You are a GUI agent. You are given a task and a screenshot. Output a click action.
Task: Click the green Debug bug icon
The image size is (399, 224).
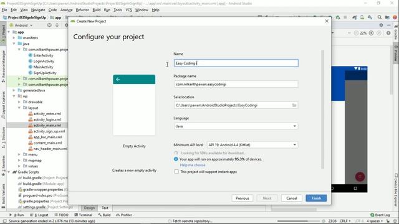[x=338, y=17]
